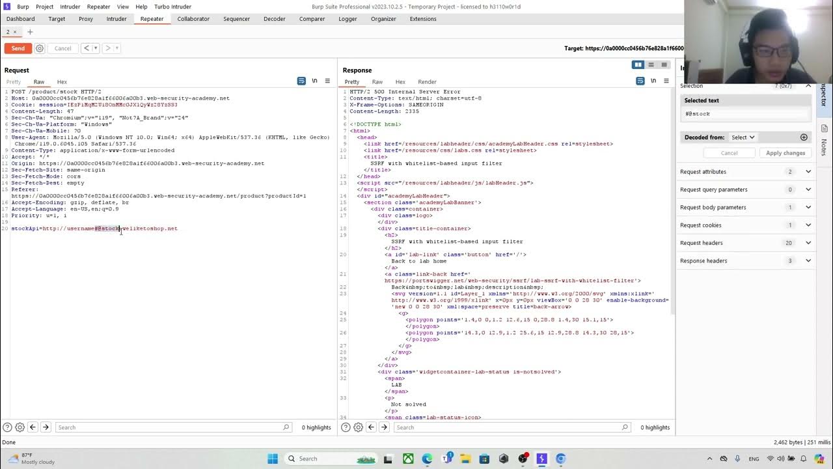Click the ENG language indicator in tray

point(754,459)
